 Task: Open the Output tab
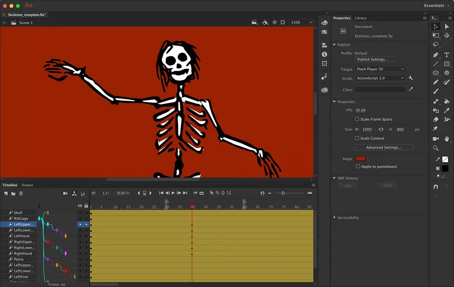(28, 185)
